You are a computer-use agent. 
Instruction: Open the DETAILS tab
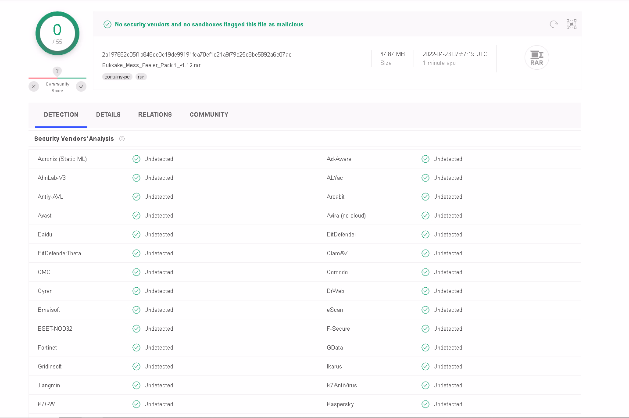108,114
